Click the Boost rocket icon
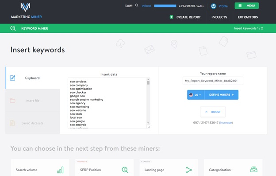 (207, 112)
